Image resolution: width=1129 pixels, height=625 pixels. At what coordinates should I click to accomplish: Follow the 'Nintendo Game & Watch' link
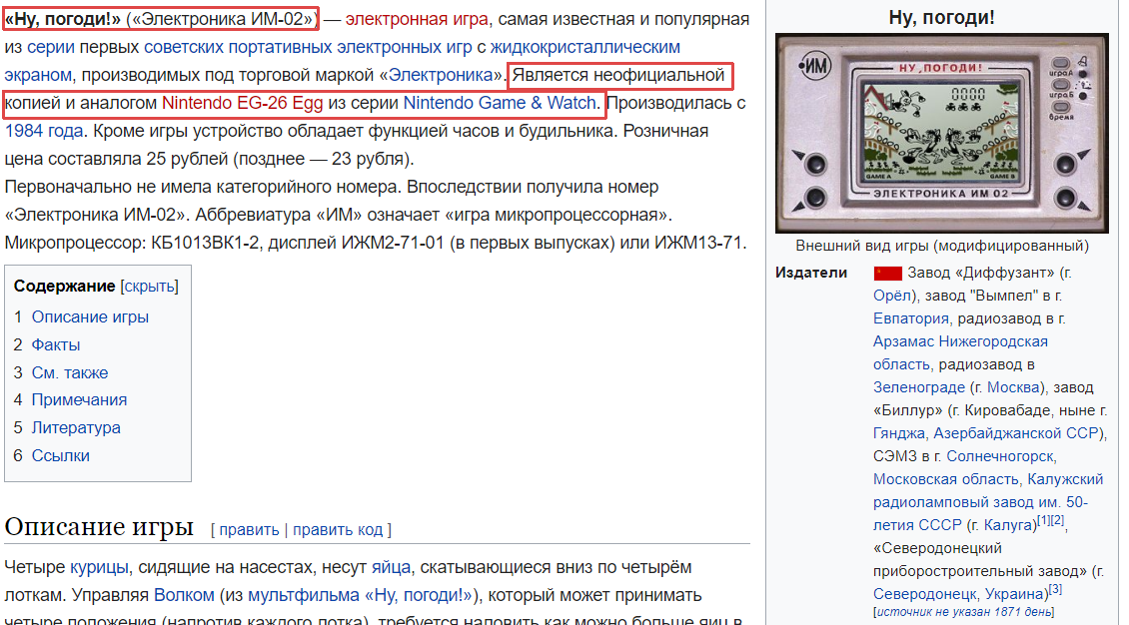pos(500,103)
